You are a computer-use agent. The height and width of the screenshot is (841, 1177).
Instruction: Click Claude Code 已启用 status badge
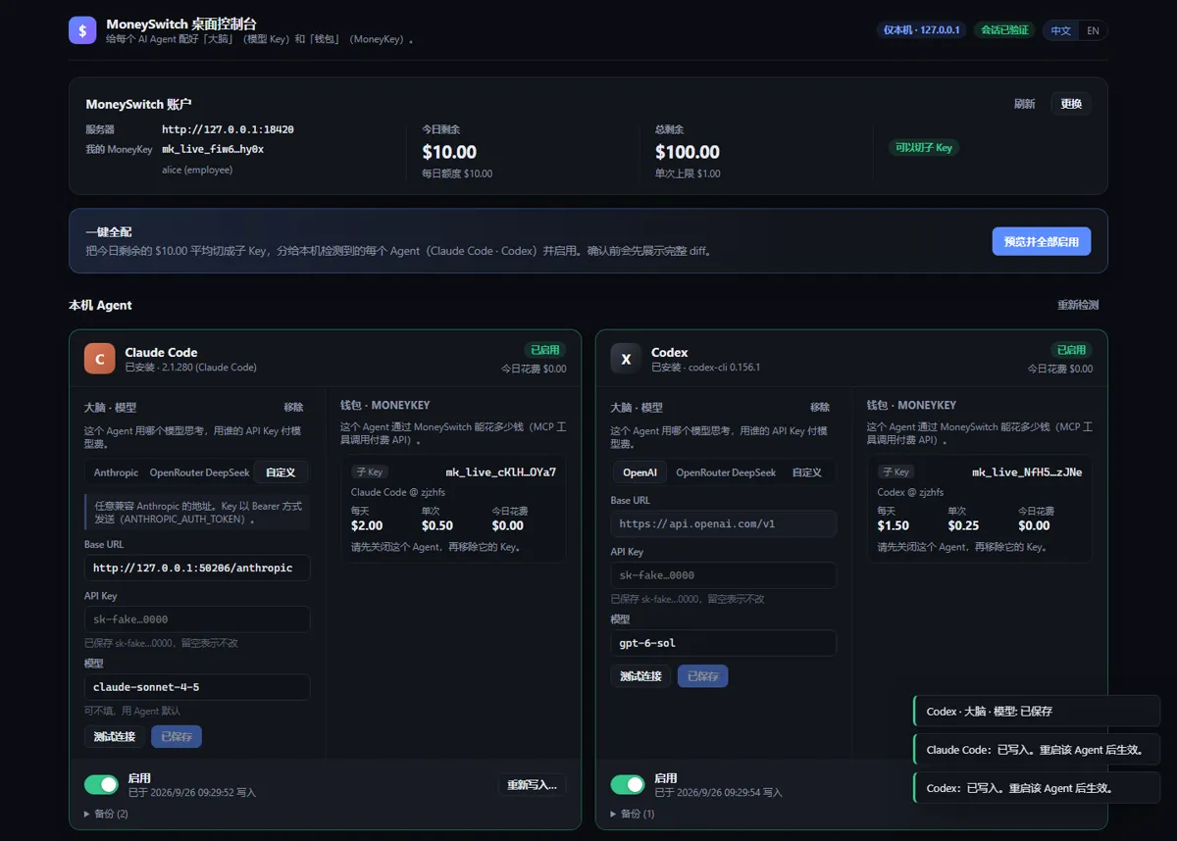(x=544, y=350)
